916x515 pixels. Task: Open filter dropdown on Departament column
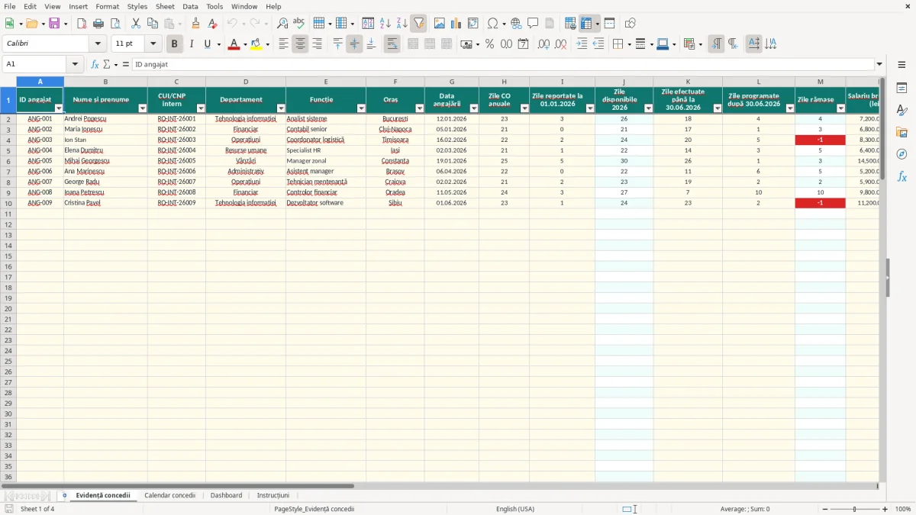(x=280, y=108)
